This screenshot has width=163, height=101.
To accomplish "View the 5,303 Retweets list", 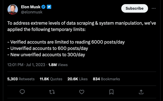I will point(21,79).
